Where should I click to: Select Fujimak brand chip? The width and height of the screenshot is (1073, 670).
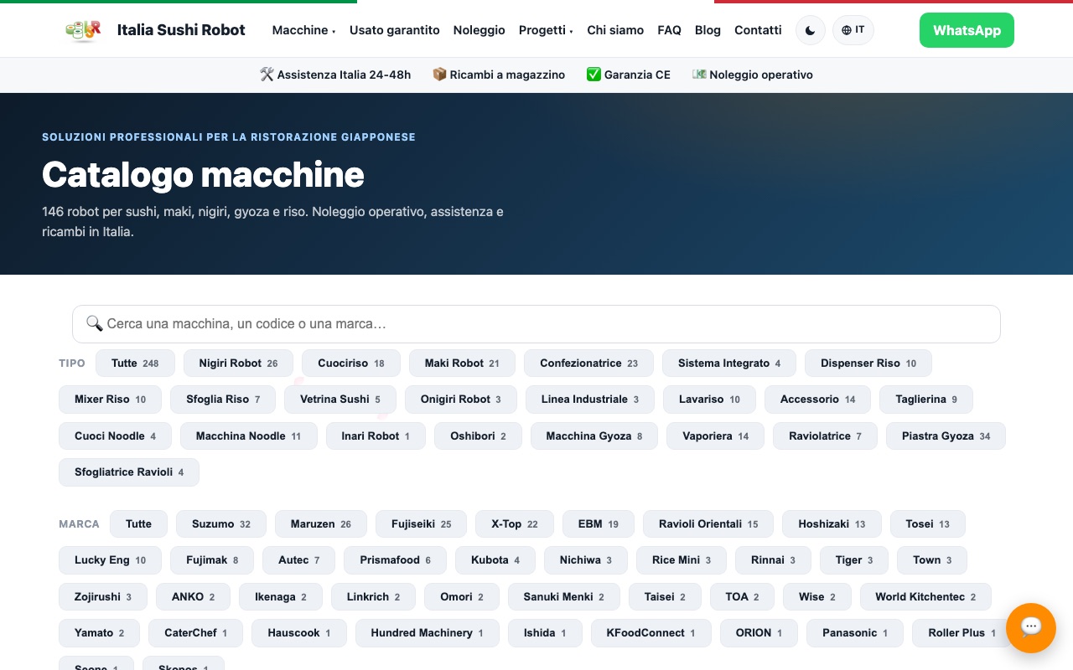click(x=212, y=560)
